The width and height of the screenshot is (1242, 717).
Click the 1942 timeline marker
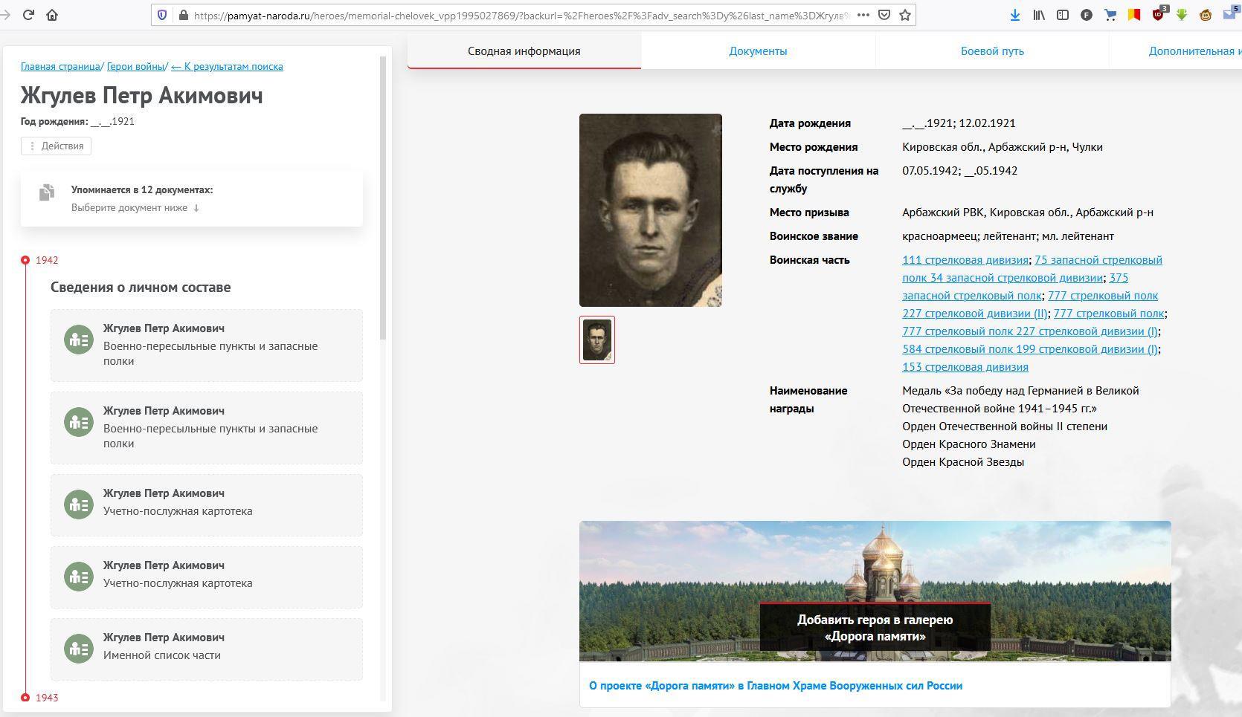coord(26,260)
